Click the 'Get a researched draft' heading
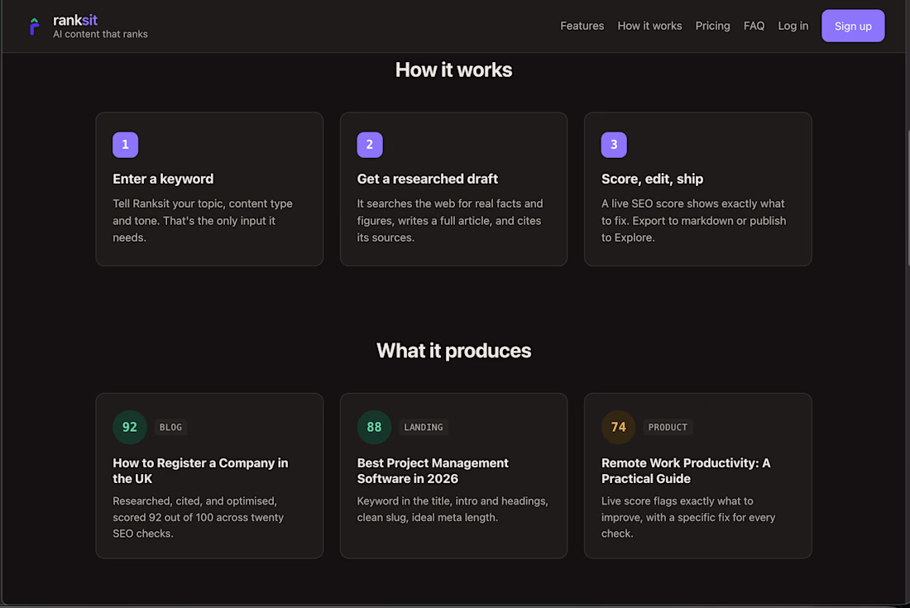 point(427,179)
